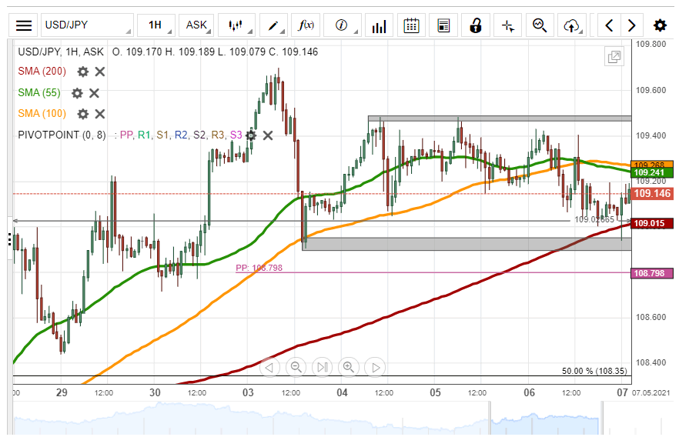Open the cloud upload menu

pos(572,25)
